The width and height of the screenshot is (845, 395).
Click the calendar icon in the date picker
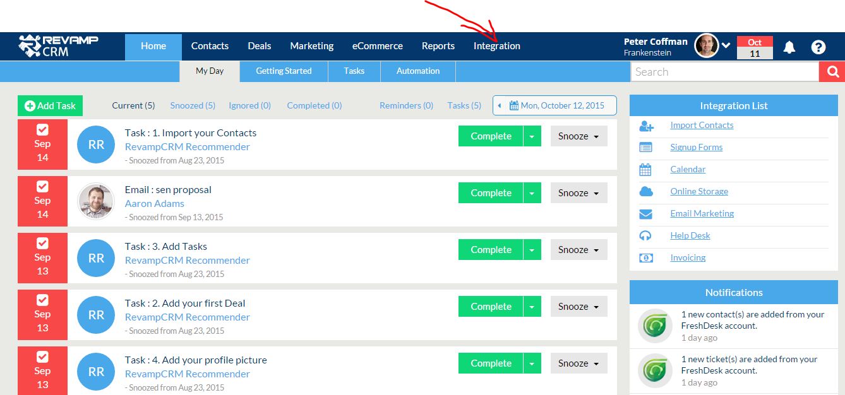(514, 105)
